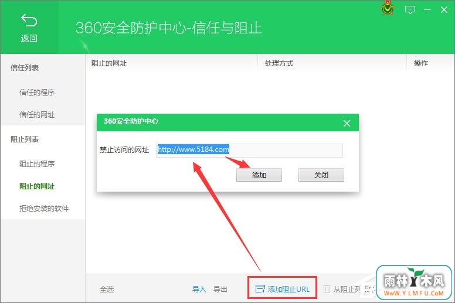Open 拒绝安装的软件 in the sidebar
Image resolution: width=455 pixels, height=303 pixels.
44,208
